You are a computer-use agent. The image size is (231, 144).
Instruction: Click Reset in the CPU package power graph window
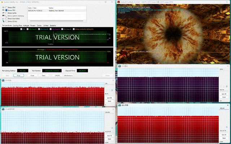coord(109,139)
